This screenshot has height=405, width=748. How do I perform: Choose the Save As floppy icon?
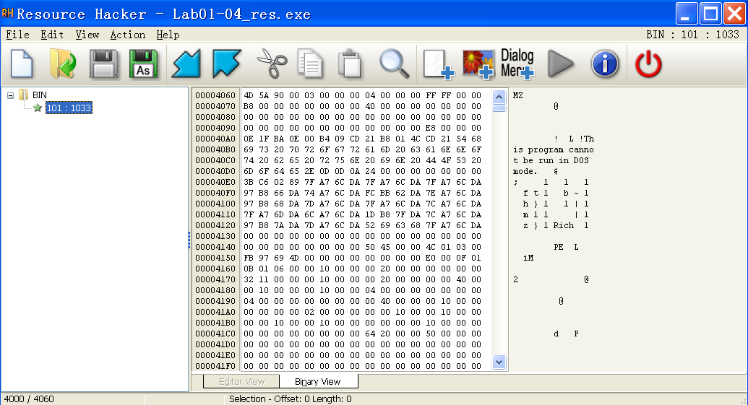[x=144, y=64]
